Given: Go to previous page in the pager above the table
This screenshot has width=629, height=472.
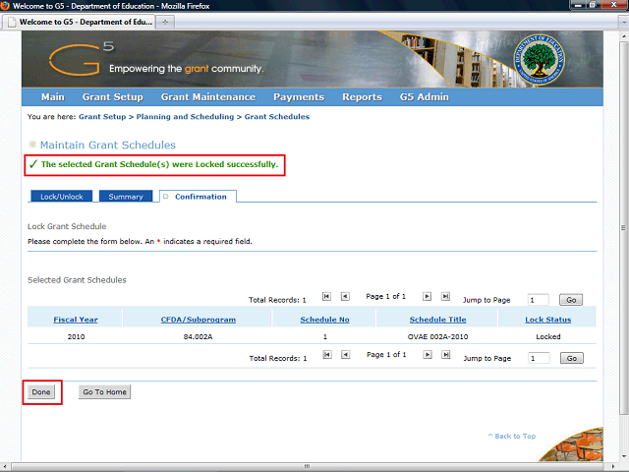Looking at the screenshot, I should [345, 297].
